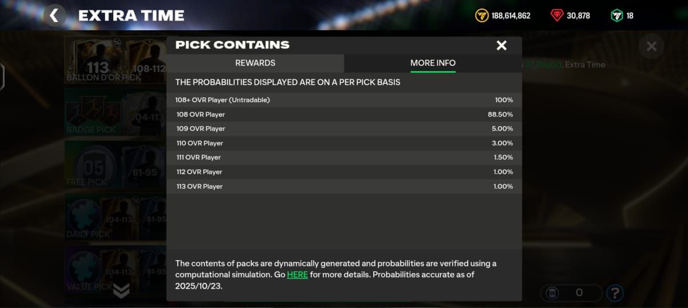
Task: Click the 113 OVR Player probability row
Action: click(x=344, y=187)
